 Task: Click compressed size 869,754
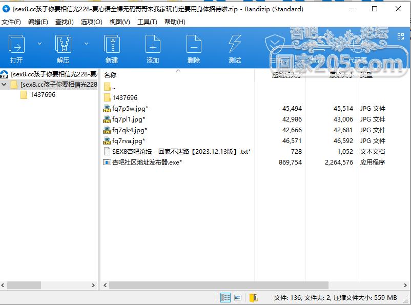point(290,162)
